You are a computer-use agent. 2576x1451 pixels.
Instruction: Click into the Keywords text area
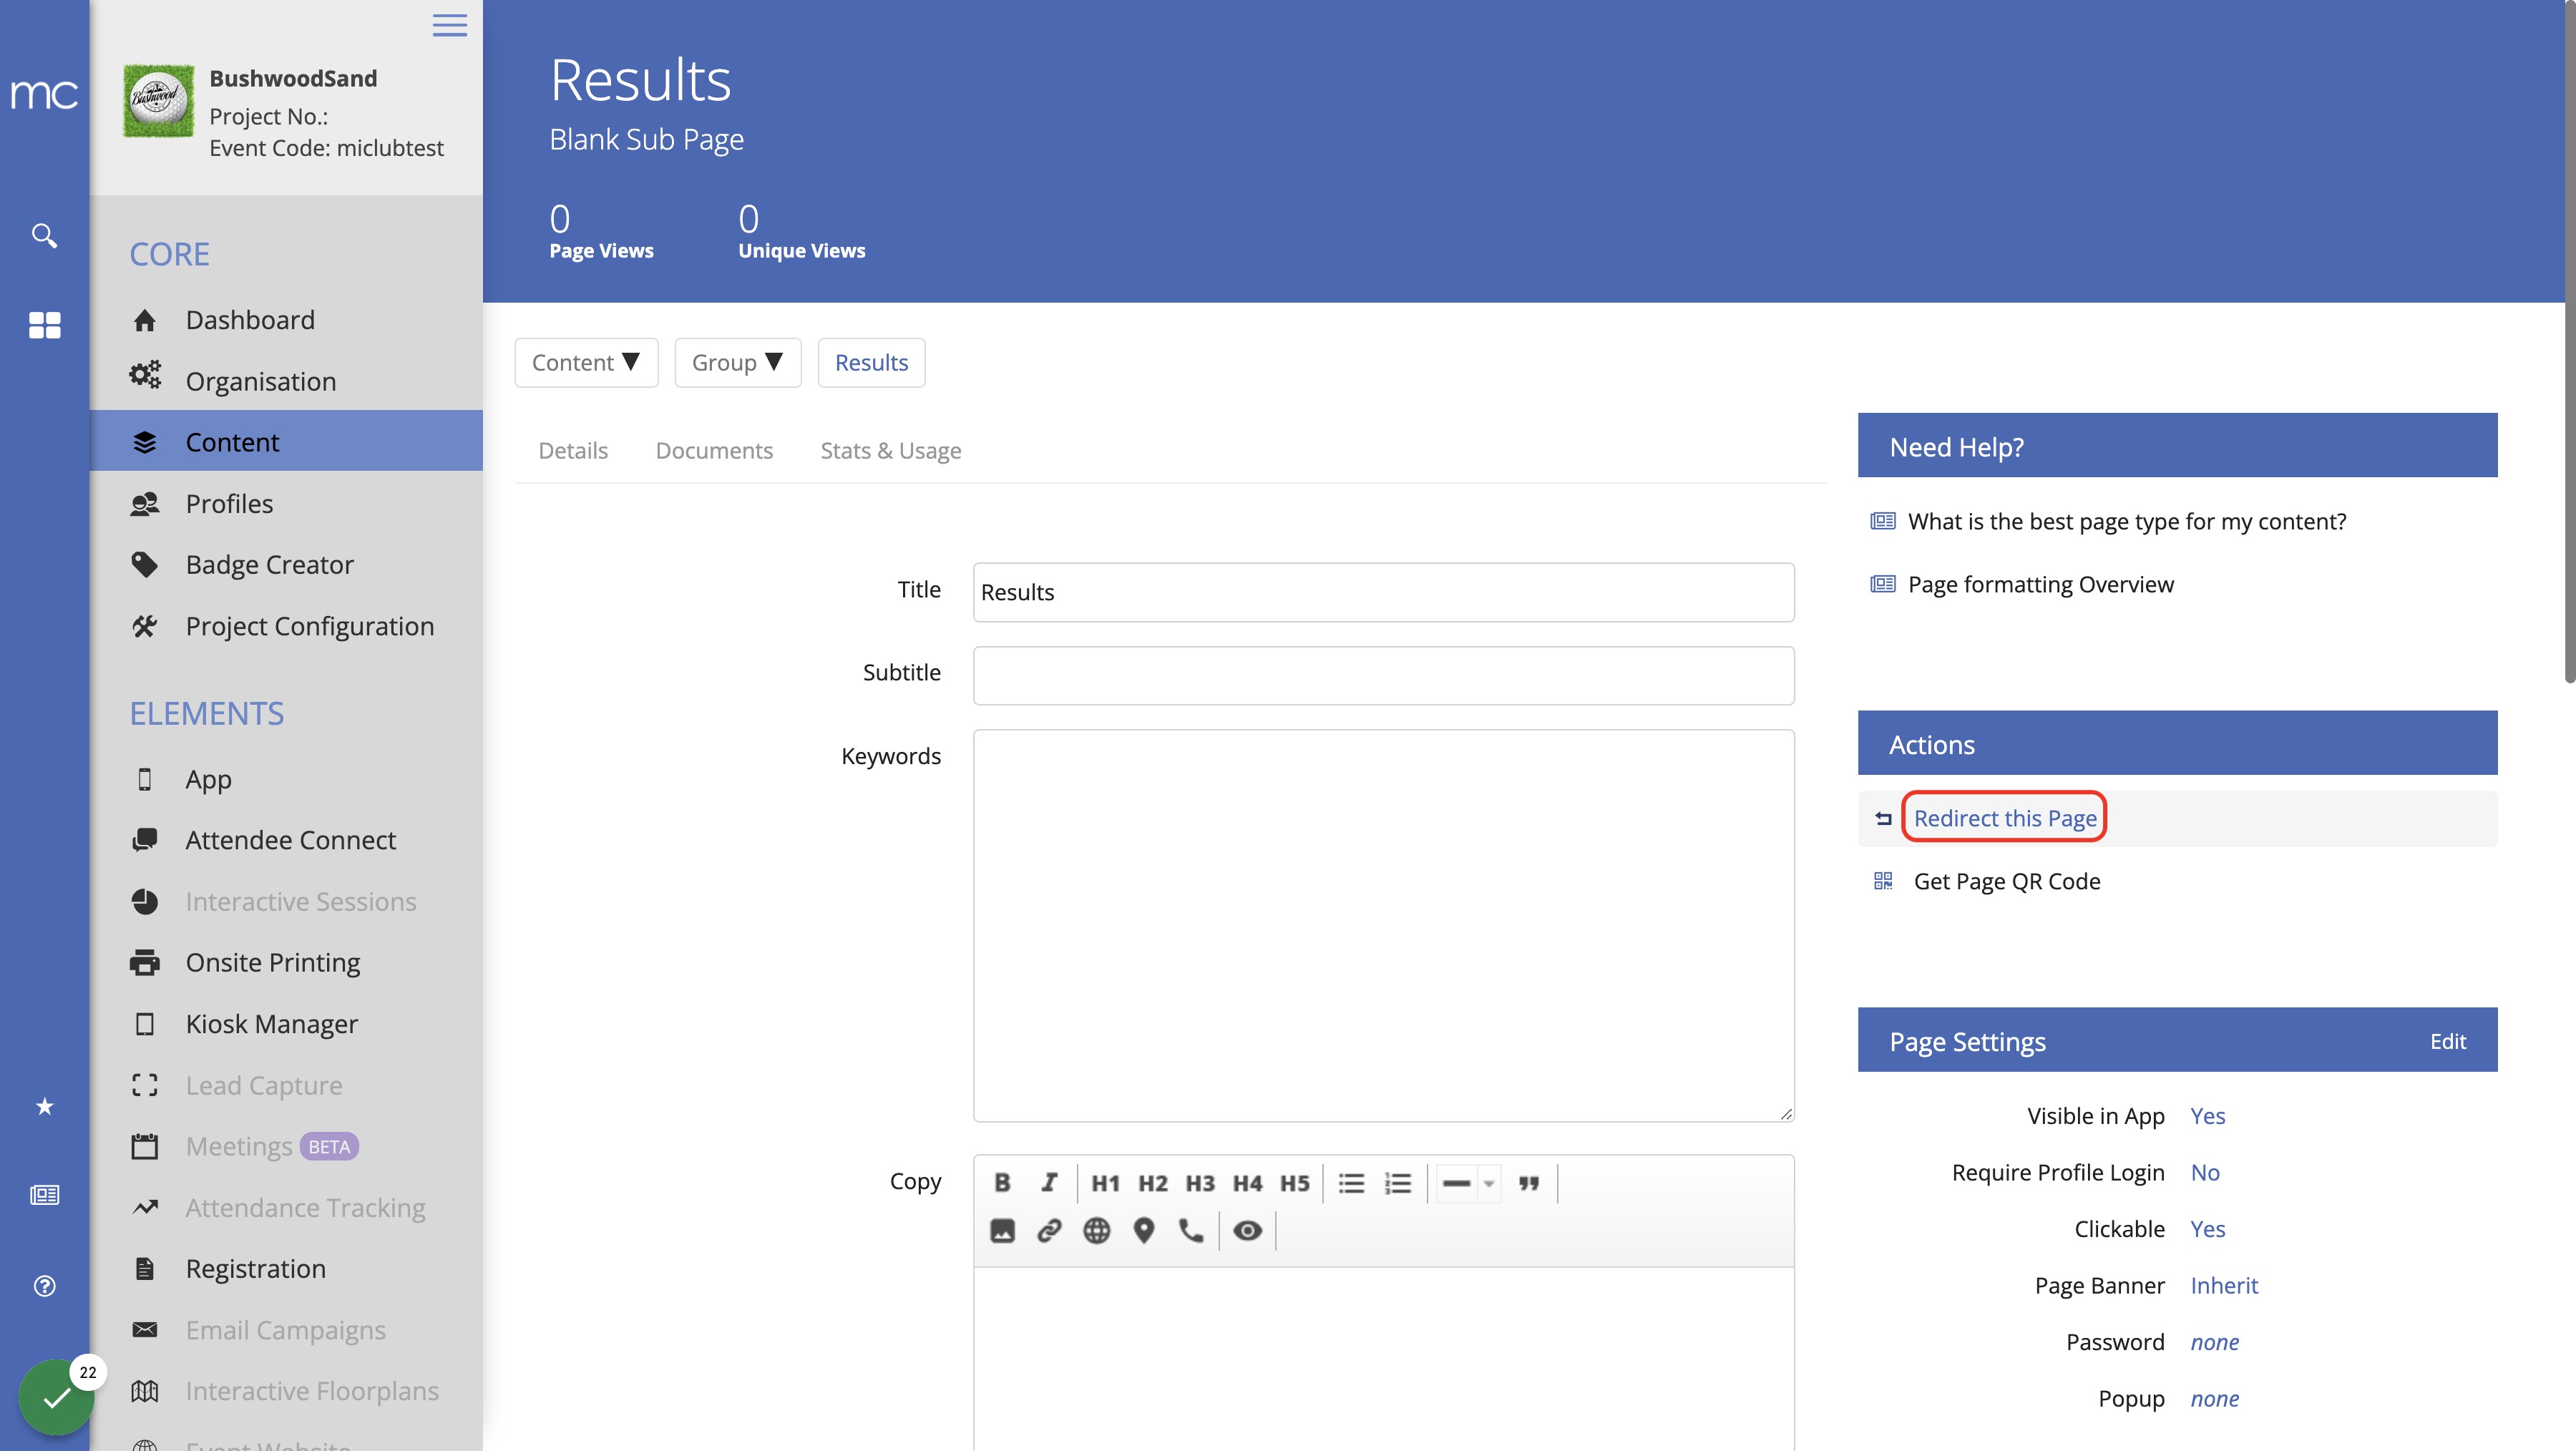click(x=1383, y=925)
